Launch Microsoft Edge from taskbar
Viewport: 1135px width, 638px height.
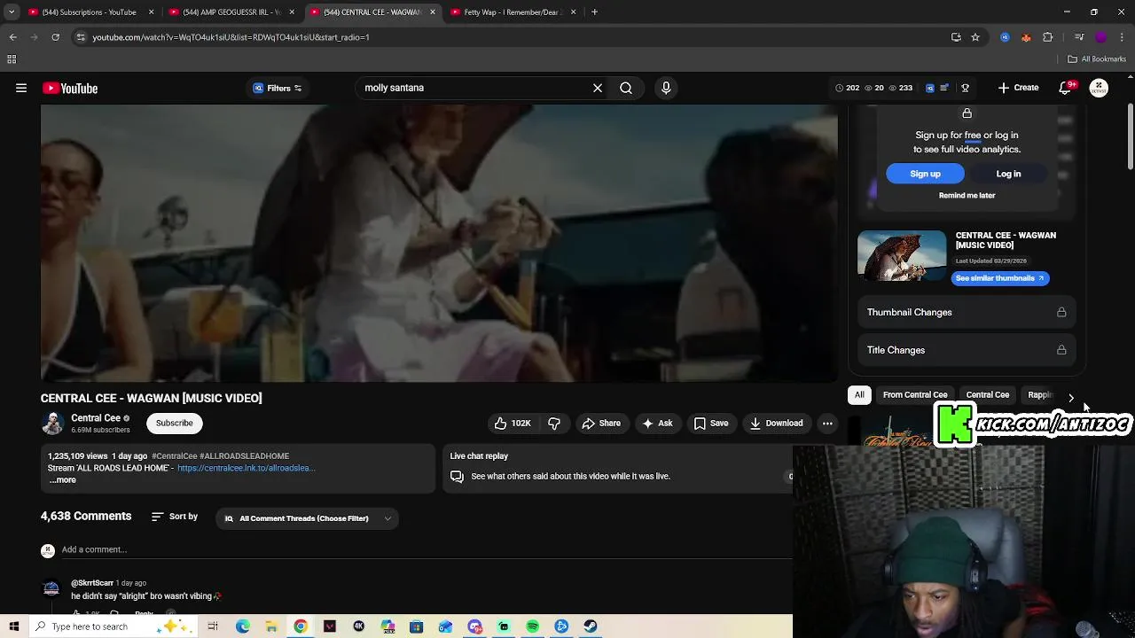coord(243,626)
